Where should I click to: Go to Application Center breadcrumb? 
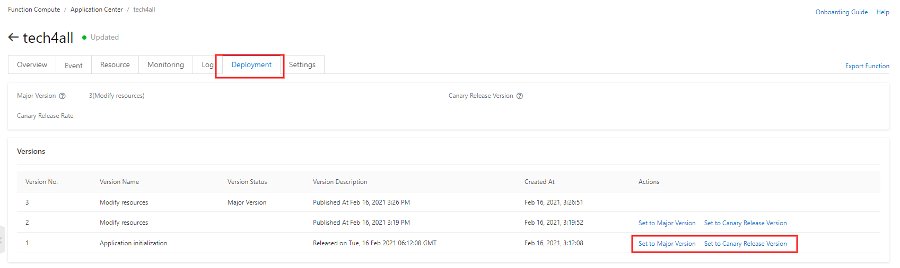click(97, 10)
